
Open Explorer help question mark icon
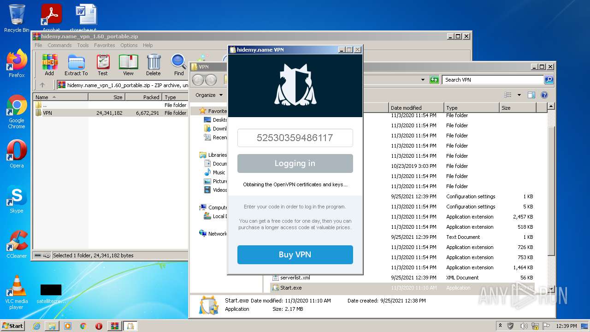point(544,95)
